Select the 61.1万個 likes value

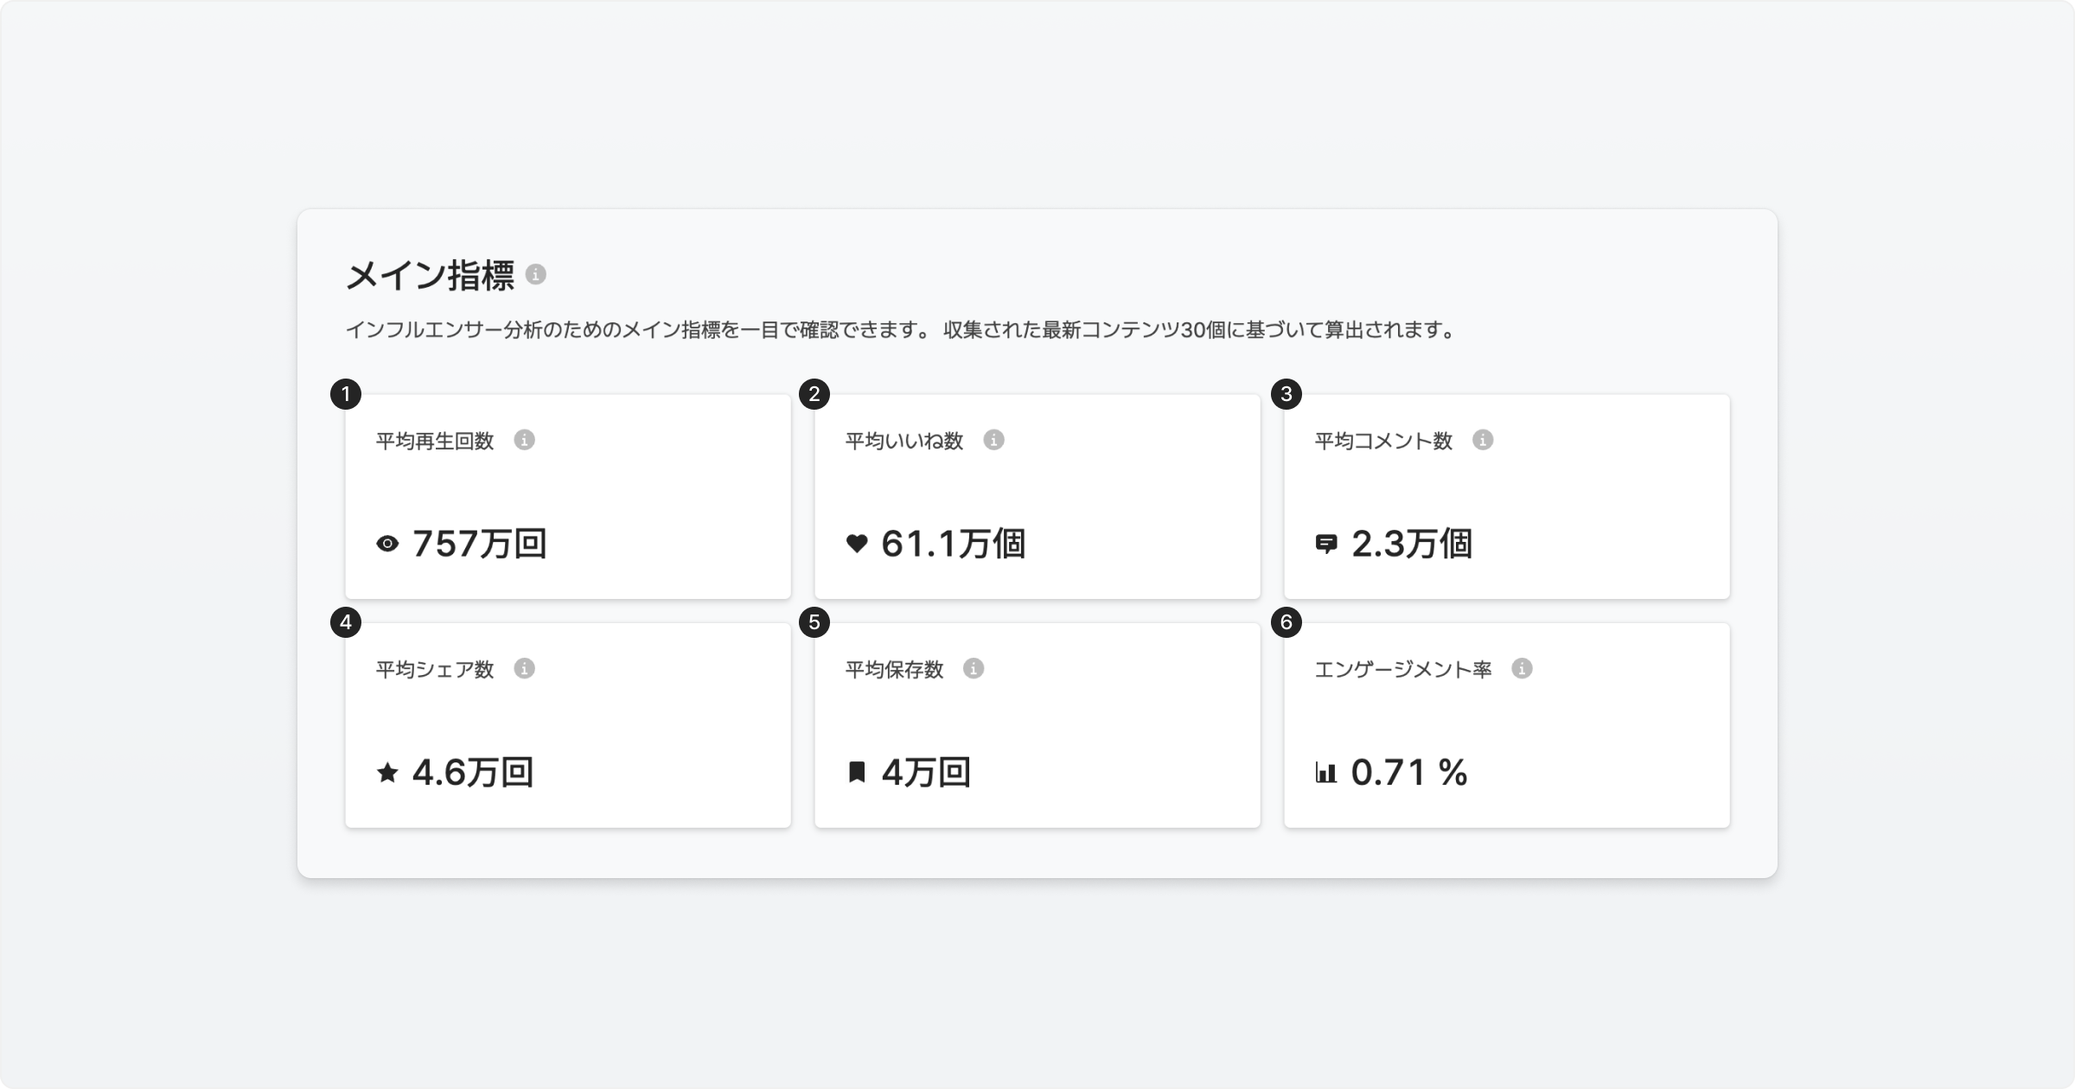(953, 544)
